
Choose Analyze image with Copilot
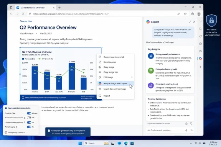(115, 83)
